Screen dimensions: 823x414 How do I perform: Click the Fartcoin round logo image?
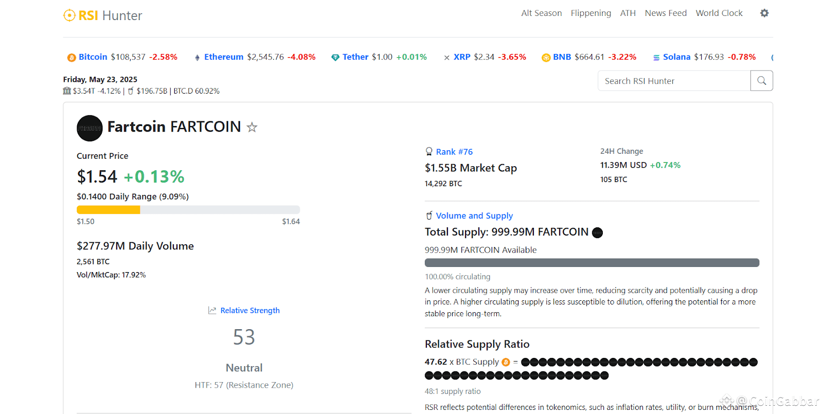(x=90, y=128)
